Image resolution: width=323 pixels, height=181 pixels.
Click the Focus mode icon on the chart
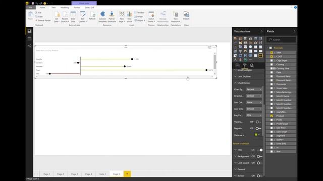point(210,47)
